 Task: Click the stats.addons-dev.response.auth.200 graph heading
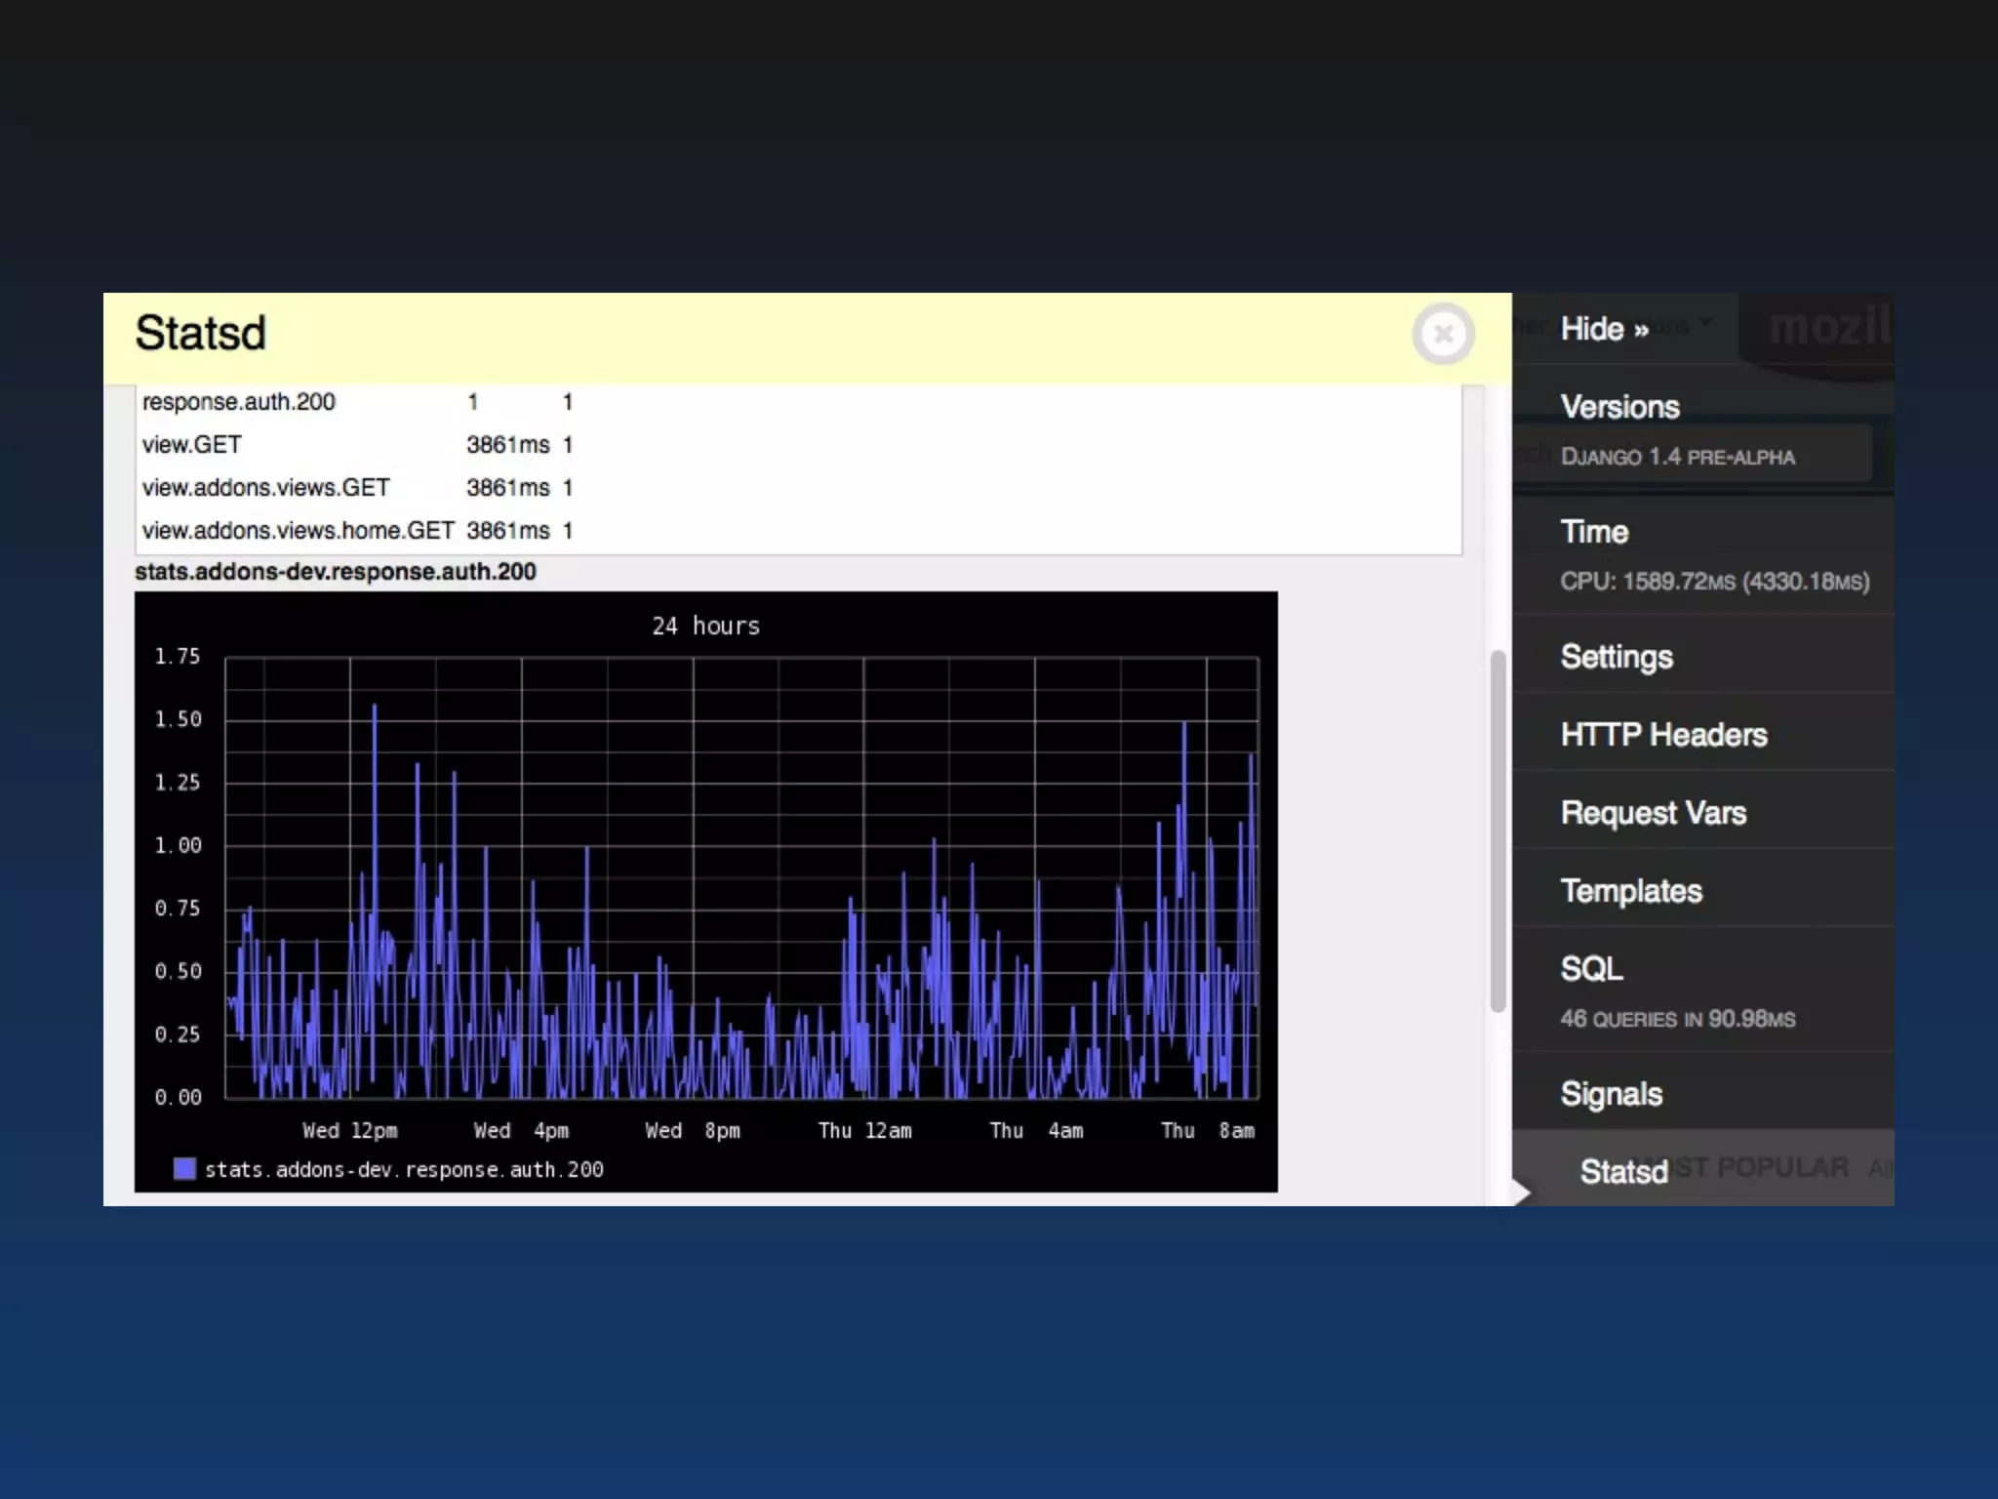[x=335, y=572]
